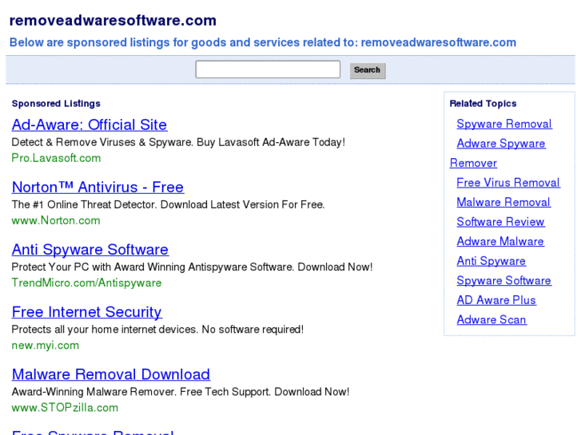Click the Search button
This screenshot has width=581, height=435.
coord(368,70)
